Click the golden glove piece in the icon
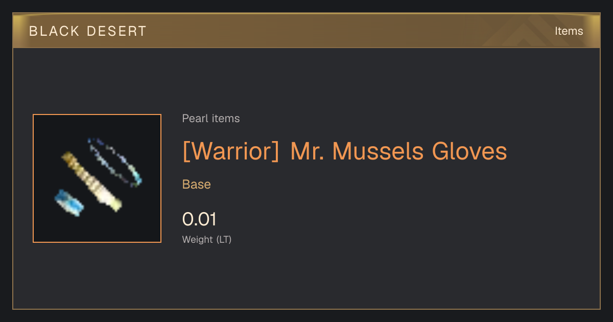The width and height of the screenshot is (613, 322). click(92, 181)
